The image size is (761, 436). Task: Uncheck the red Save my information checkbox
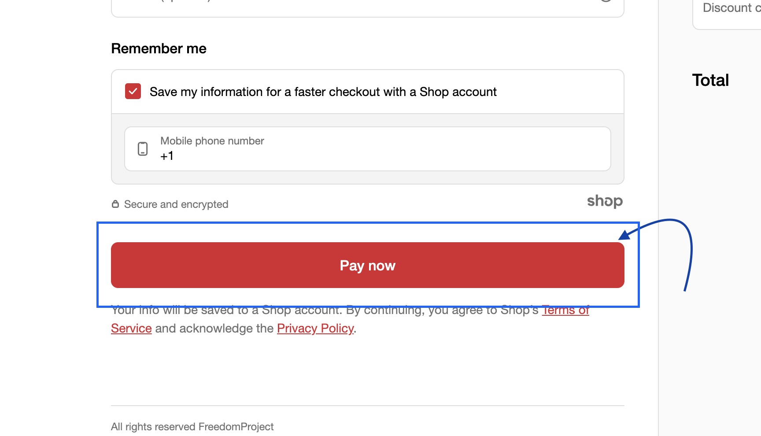pos(133,91)
